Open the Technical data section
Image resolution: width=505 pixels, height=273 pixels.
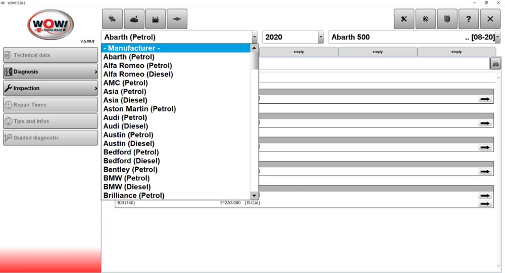pyautogui.click(x=50, y=55)
